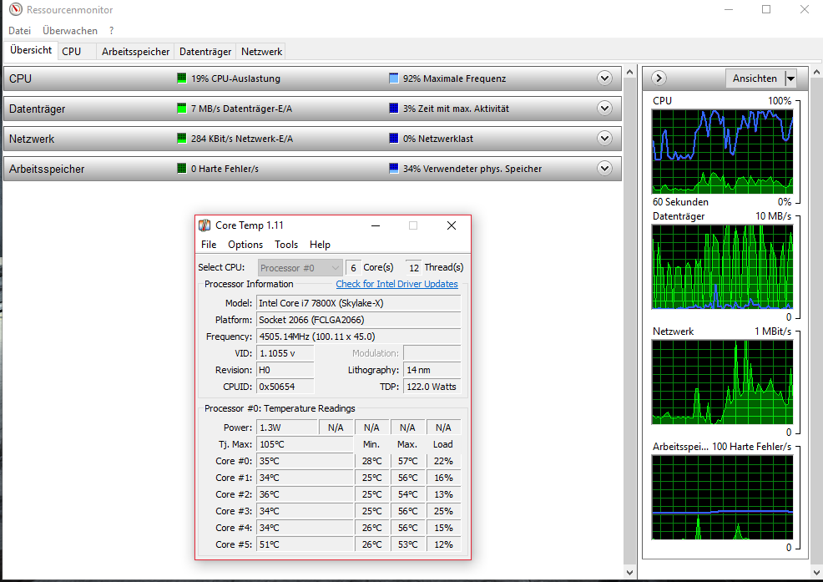
Task: Click the graph pane scrollbar up arrow
Action: [816, 72]
